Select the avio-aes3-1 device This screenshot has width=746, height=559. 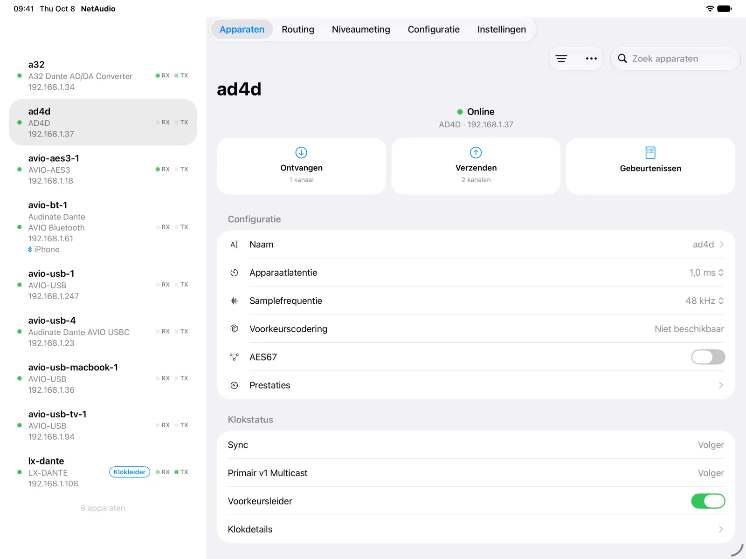103,169
